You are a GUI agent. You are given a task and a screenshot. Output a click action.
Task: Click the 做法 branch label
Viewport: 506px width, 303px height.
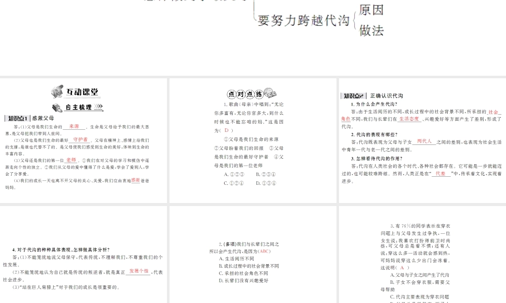coord(371,30)
